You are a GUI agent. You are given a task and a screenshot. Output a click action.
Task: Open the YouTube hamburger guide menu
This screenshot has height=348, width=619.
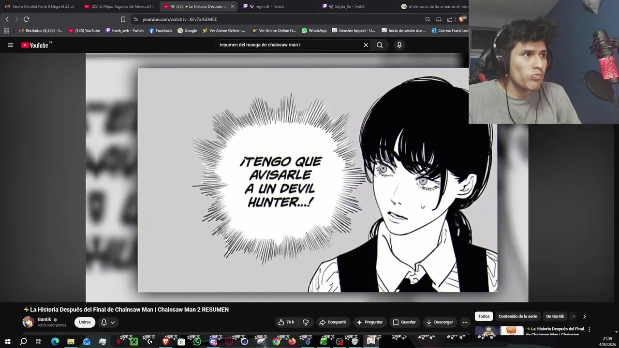point(10,45)
